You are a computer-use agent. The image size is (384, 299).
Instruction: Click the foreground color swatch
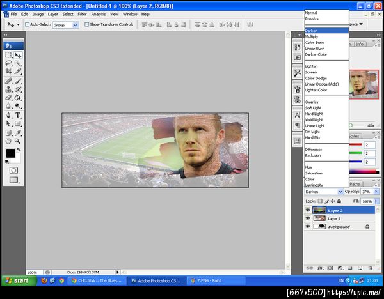click(10, 153)
